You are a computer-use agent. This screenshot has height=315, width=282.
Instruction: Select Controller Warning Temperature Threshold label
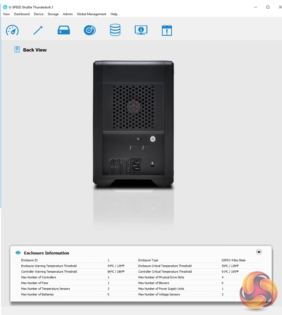pos(49,272)
